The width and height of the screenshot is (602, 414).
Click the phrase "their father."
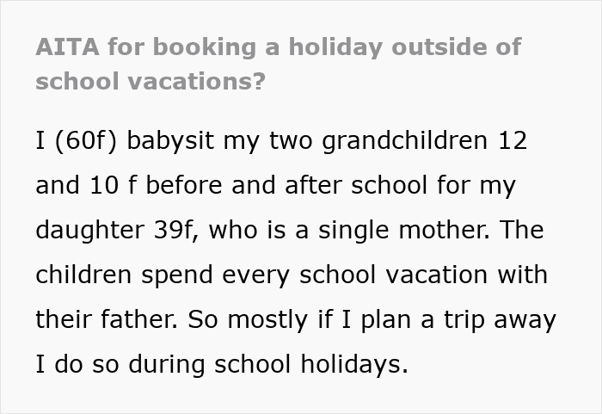107,319
